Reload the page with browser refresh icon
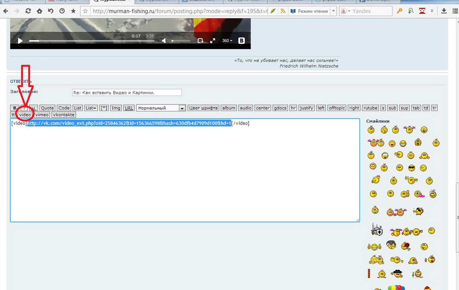 coord(28,11)
